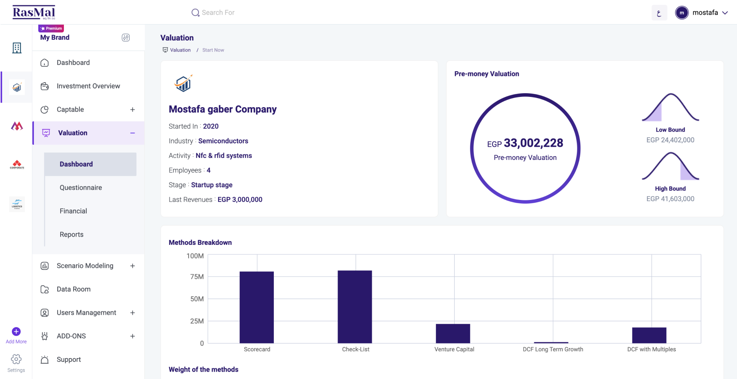This screenshot has width=737, height=379.
Task: Collapse Valuation with its minus sign
Action: pyautogui.click(x=133, y=133)
